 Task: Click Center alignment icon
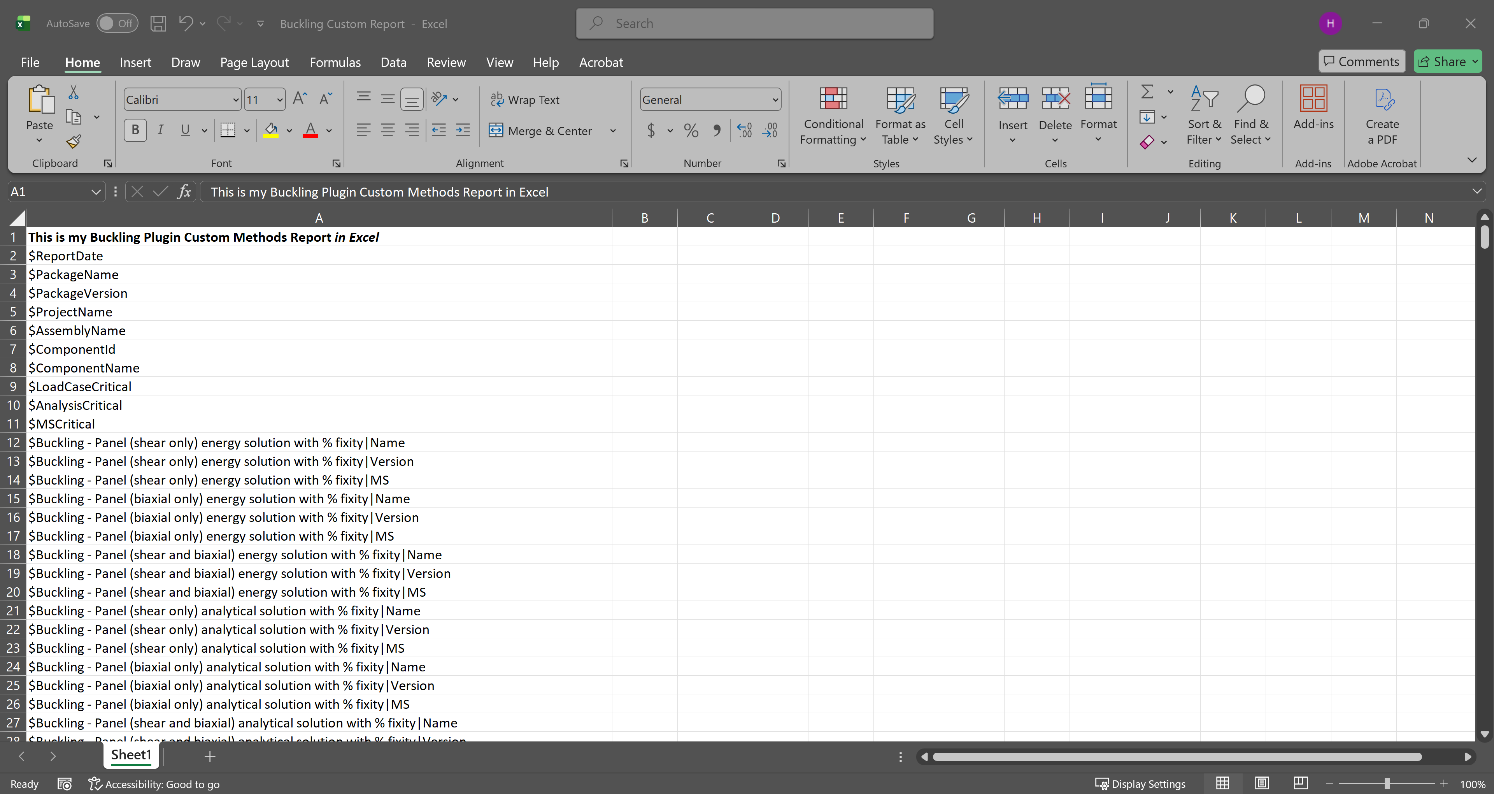pos(388,131)
